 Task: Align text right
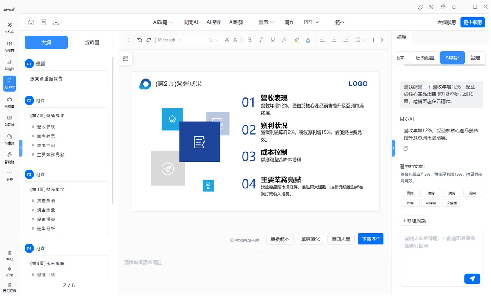pos(346,40)
